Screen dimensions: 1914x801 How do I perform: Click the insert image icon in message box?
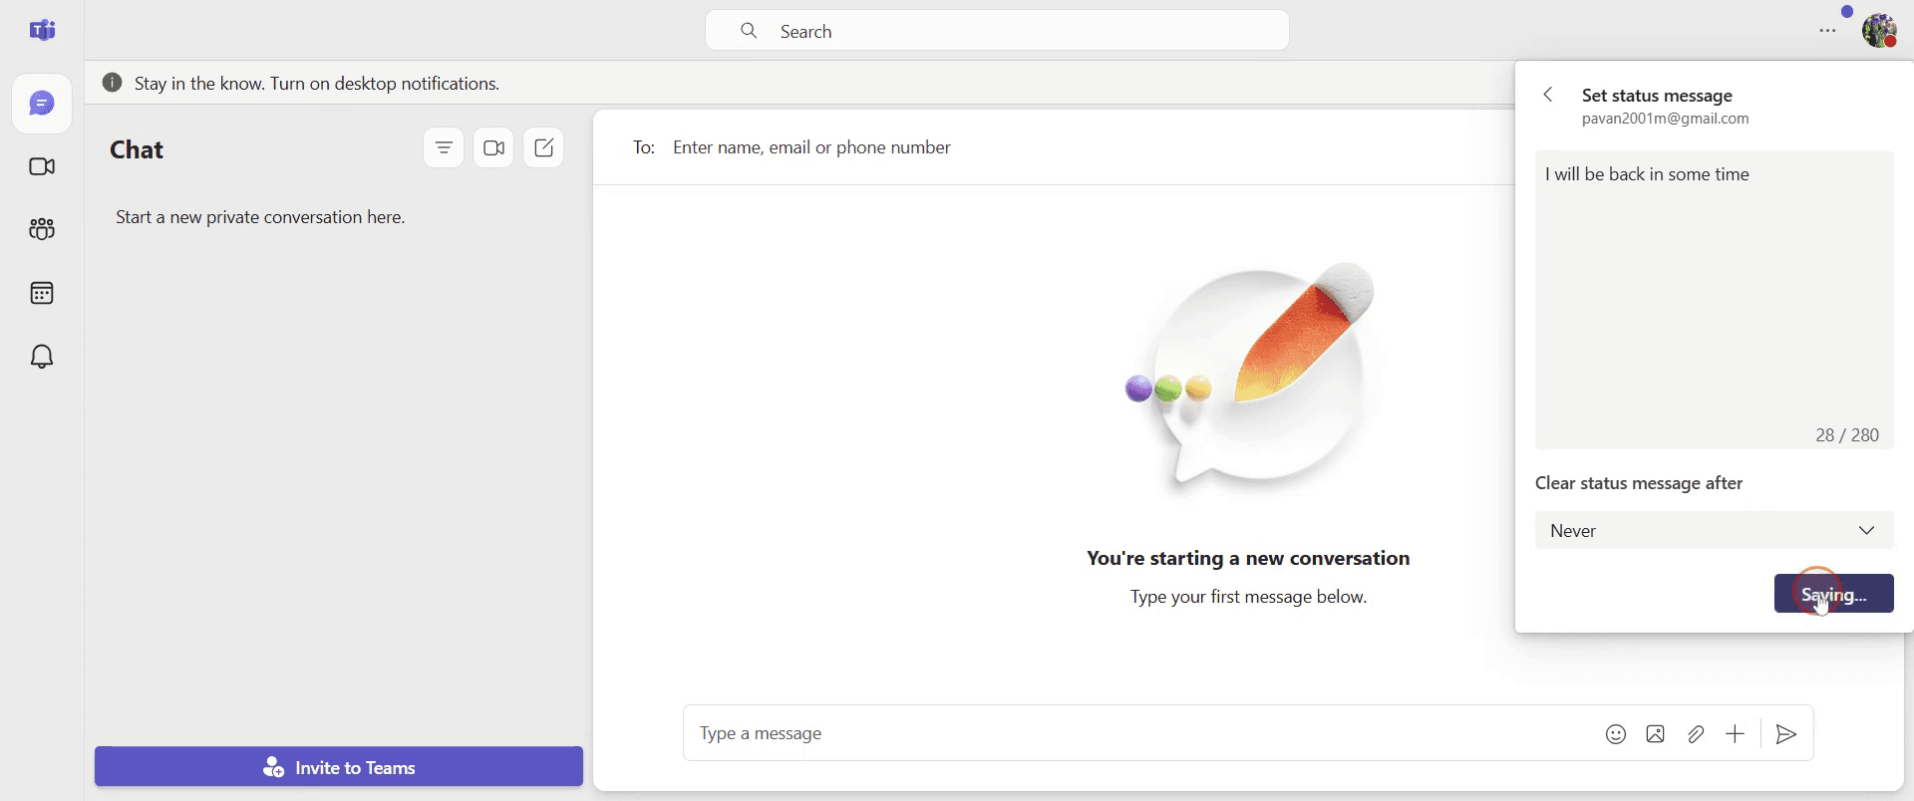(1656, 734)
